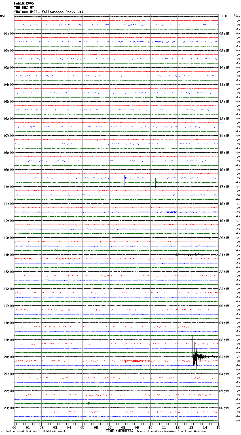Click the date header Feb16,2005
Viewport: 241px width, 435px height.
coord(24,3)
